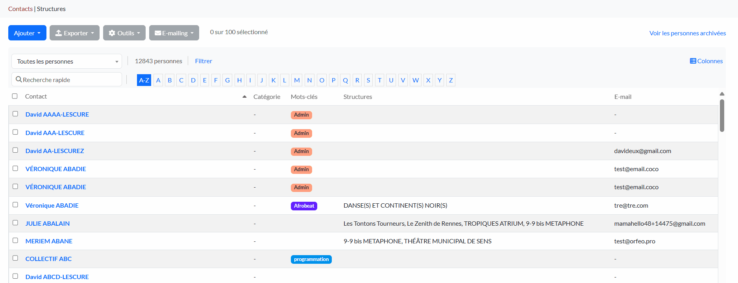Viewport: 738px width, 283px height.
Task: Click the Admin tag on David AA-LESCUREZ
Action: click(301, 152)
